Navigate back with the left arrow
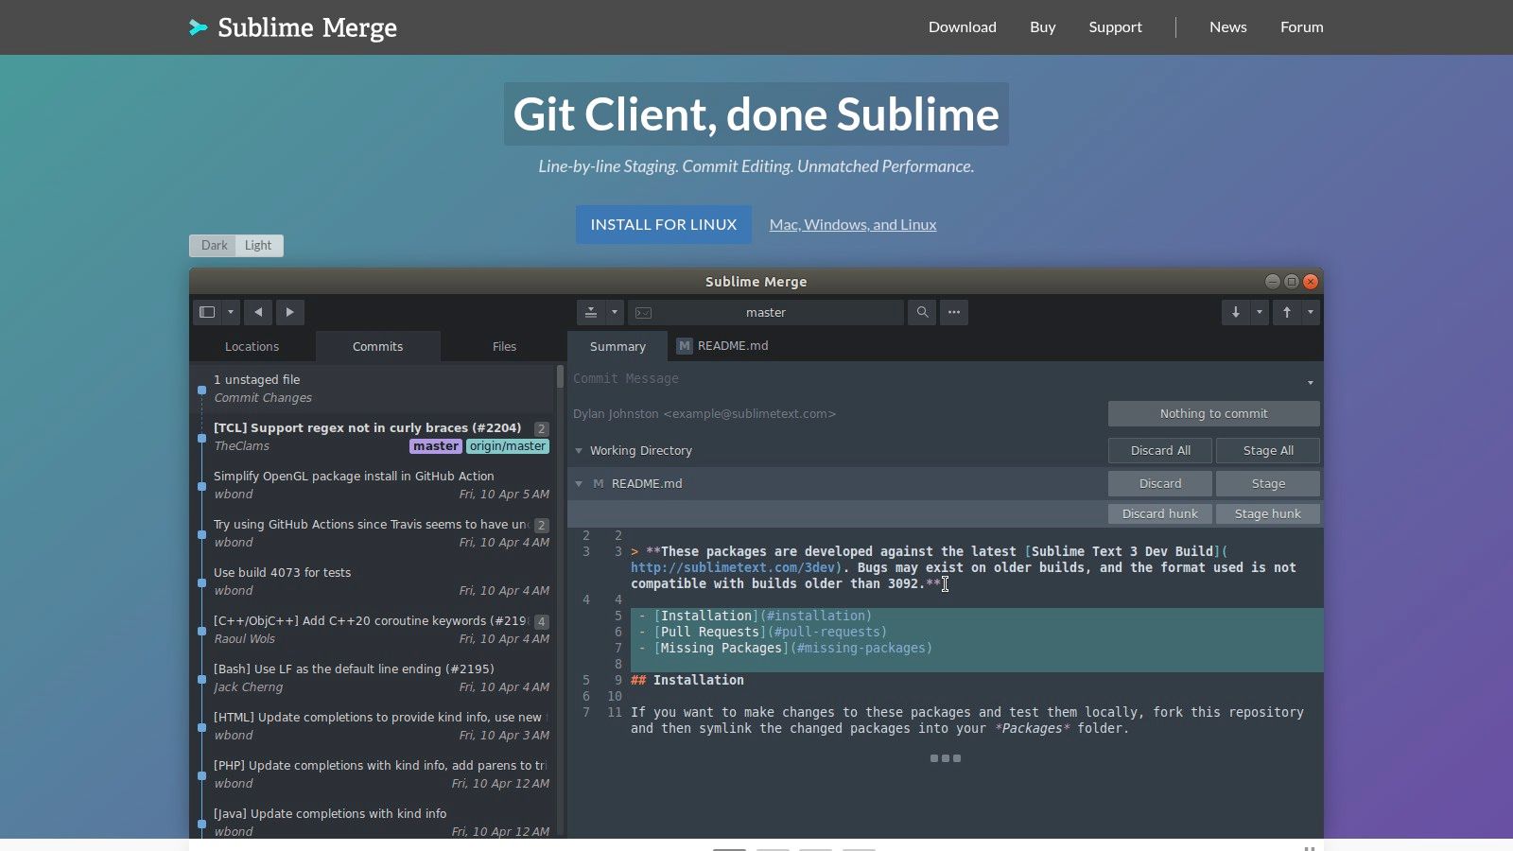 click(x=258, y=312)
